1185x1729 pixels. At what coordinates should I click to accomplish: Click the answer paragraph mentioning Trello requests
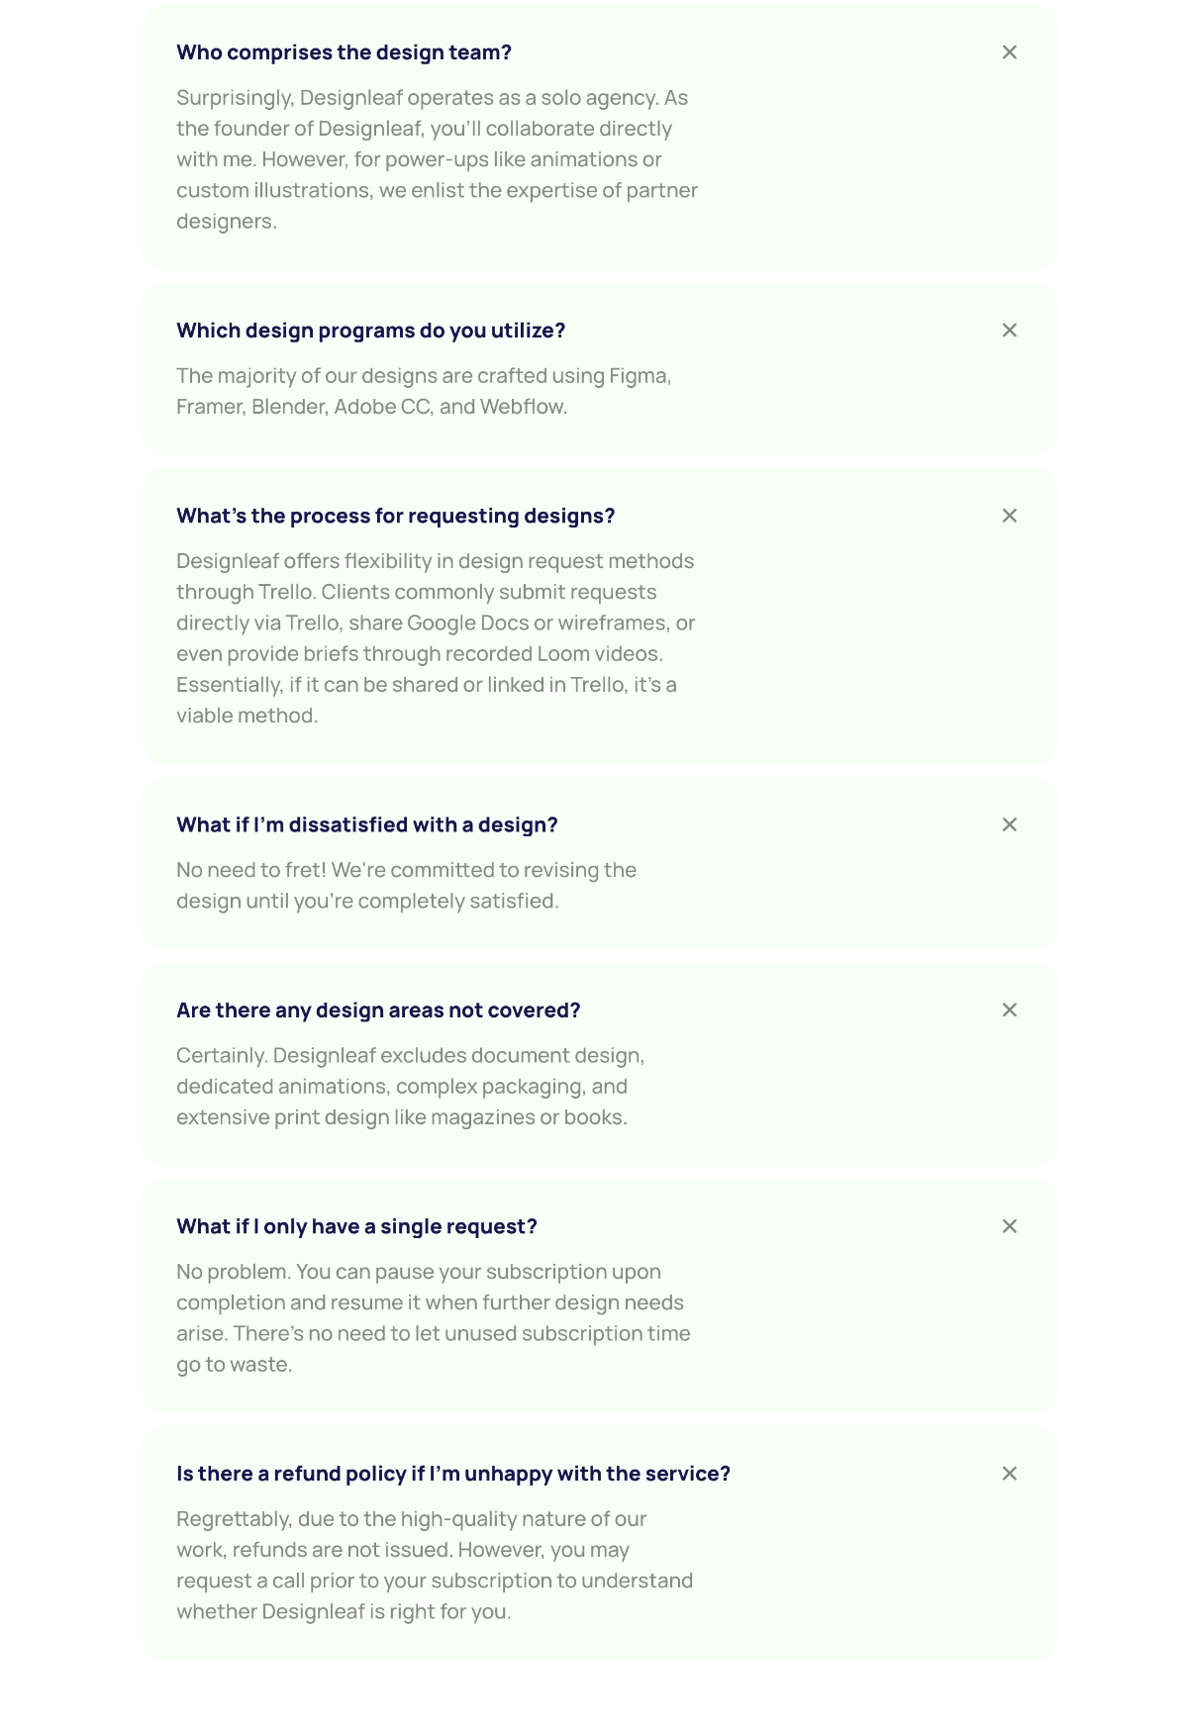(436, 638)
